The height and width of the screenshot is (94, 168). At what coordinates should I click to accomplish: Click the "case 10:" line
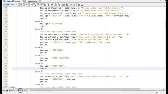point(40,84)
